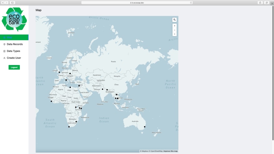Click the green Logout button
Viewport: 274px width, 154px height.
14,67
